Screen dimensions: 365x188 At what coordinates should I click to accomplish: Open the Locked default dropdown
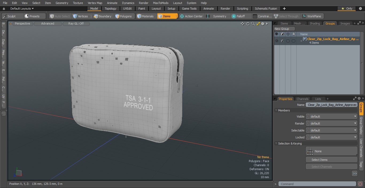[x=331, y=137]
